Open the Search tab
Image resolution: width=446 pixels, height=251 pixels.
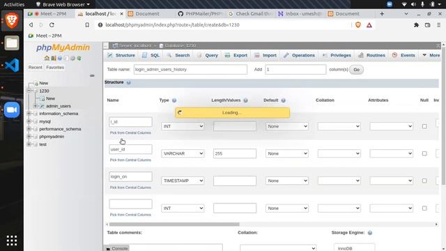click(178, 56)
